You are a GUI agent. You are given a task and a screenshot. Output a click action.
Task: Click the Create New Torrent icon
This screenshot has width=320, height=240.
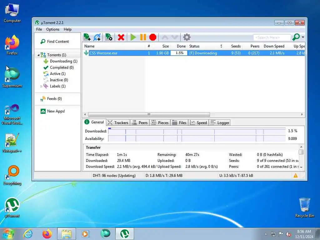coord(109,37)
